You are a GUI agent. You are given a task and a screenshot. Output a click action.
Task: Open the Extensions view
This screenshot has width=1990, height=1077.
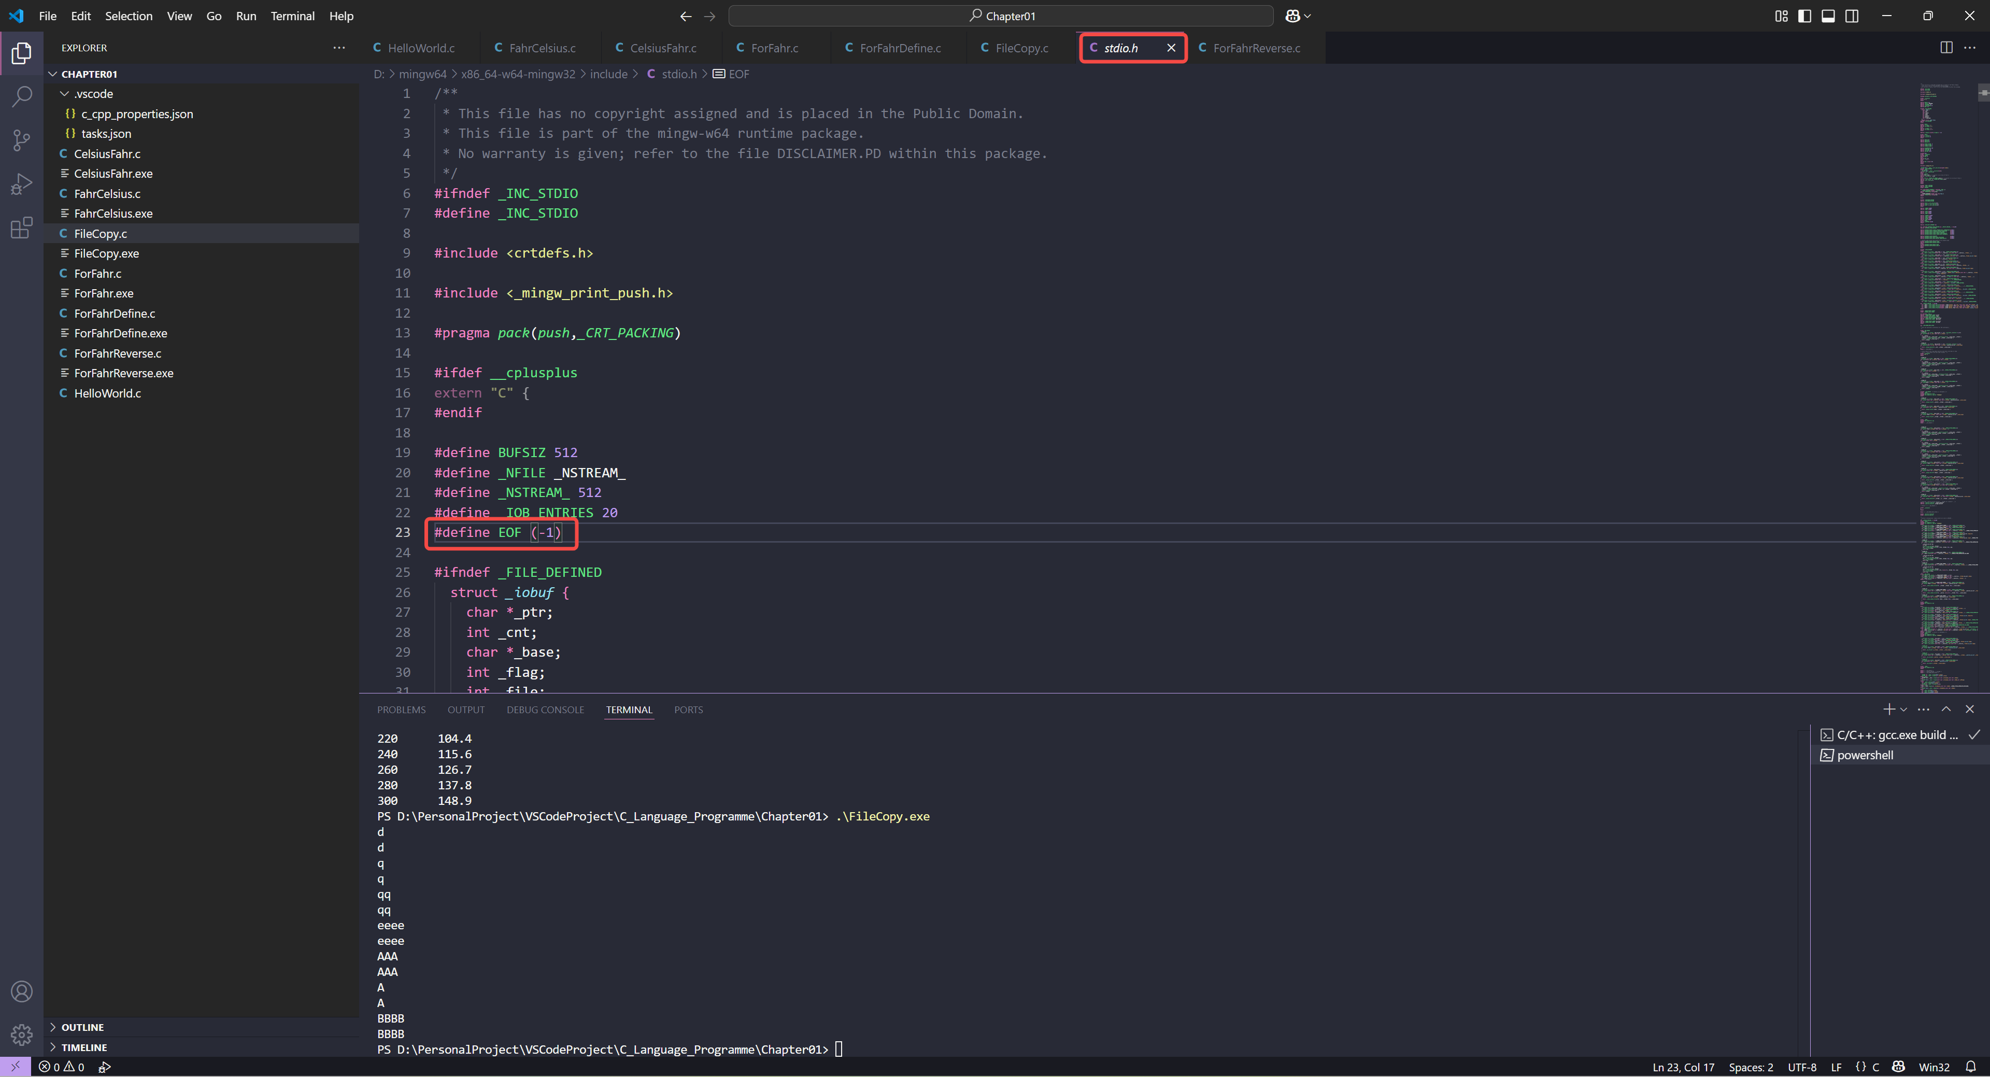[x=22, y=228]
